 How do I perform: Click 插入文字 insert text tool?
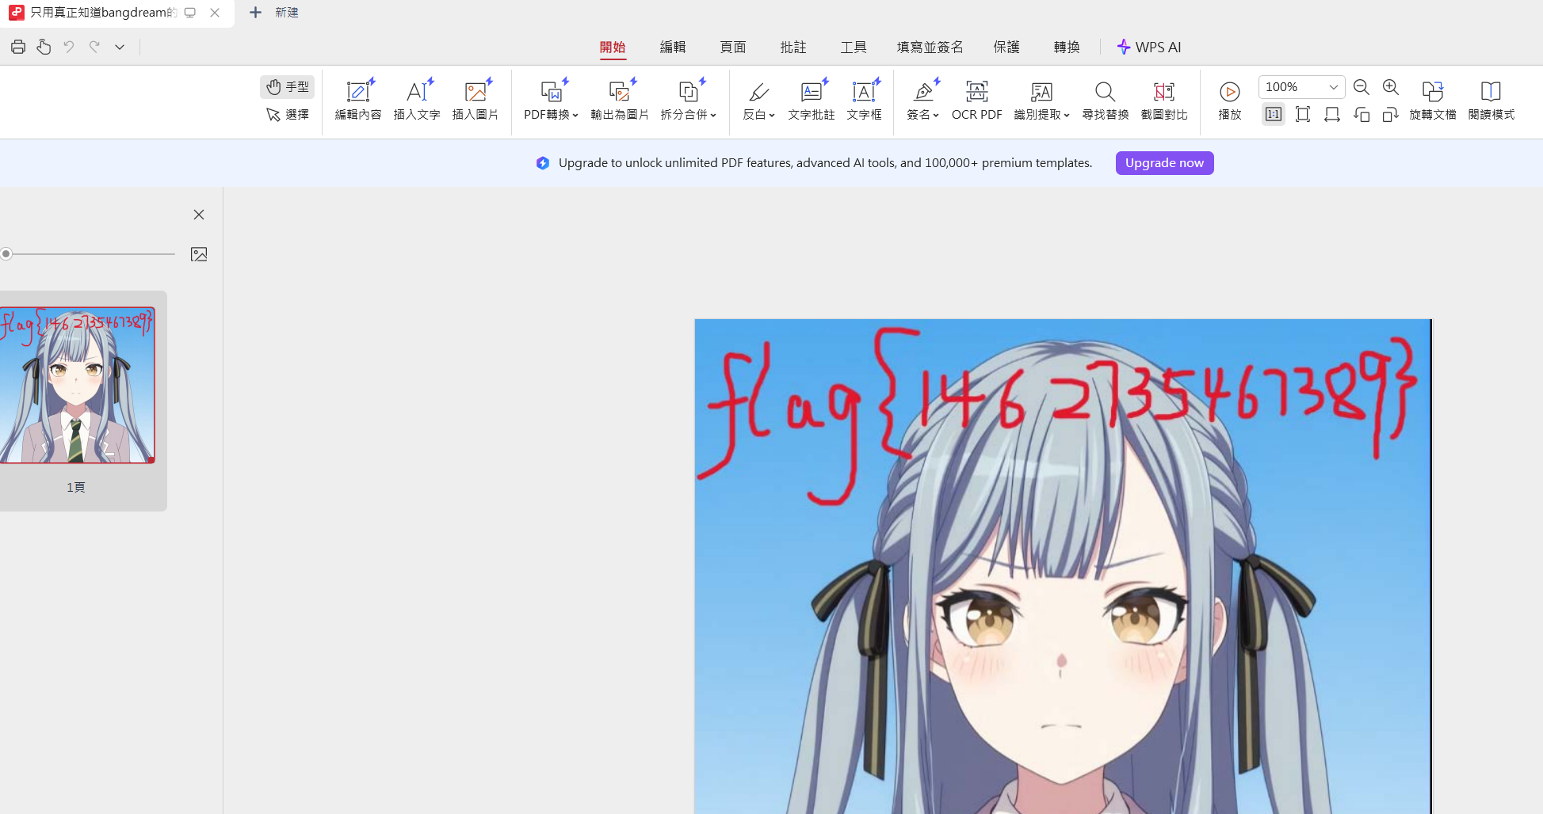pyautogui.click(x=417, y=100)
